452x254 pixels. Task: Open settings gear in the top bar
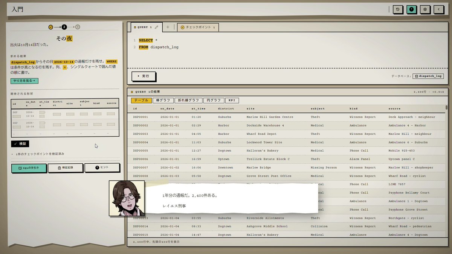(425, 9)
